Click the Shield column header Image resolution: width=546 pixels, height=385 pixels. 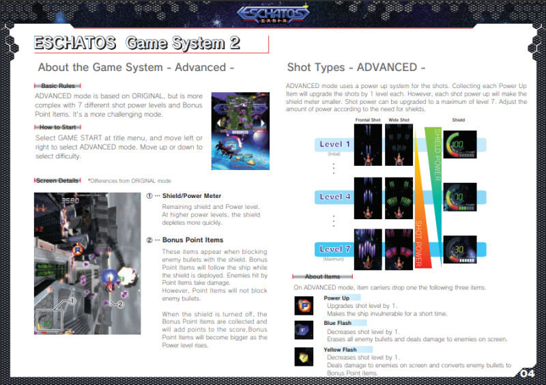[x=458, y=120]
